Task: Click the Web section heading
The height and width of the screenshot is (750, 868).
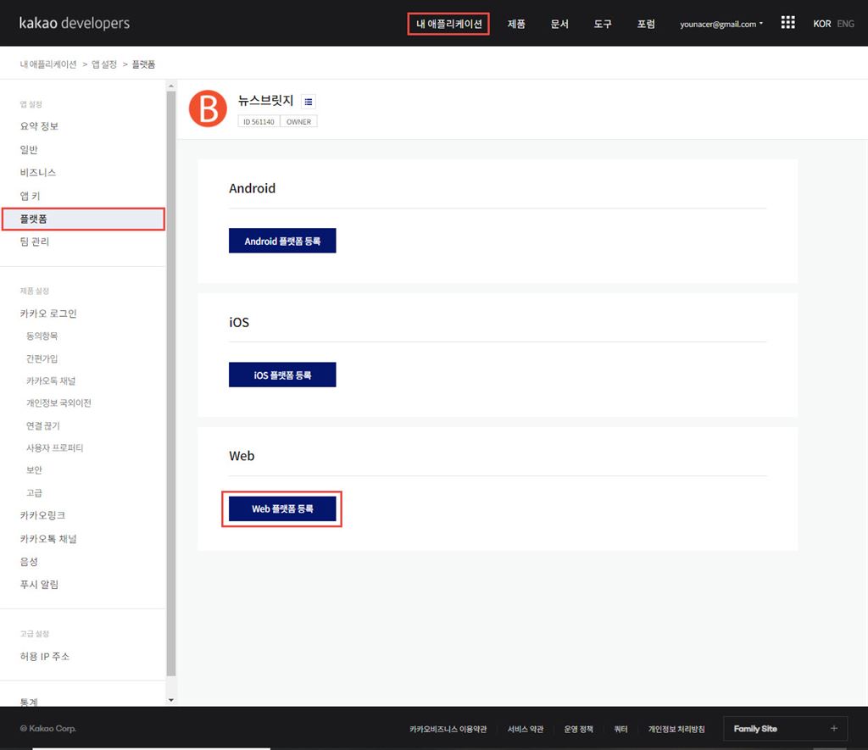Action: point(242,456)
